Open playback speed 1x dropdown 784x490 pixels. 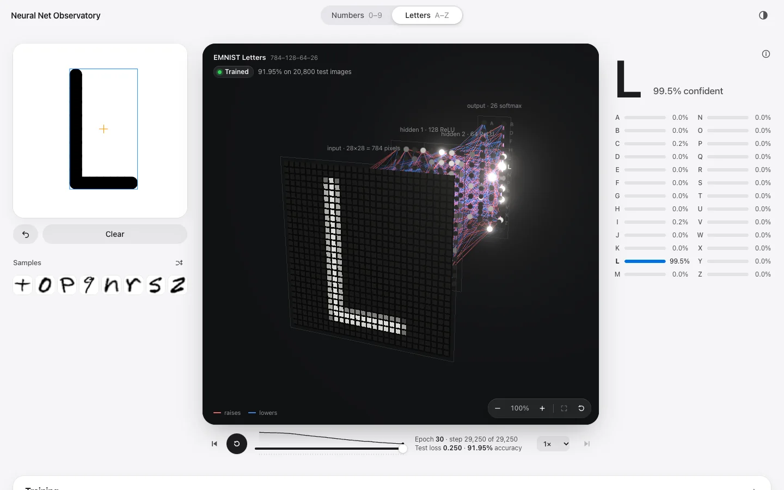[x=553, y=444]
